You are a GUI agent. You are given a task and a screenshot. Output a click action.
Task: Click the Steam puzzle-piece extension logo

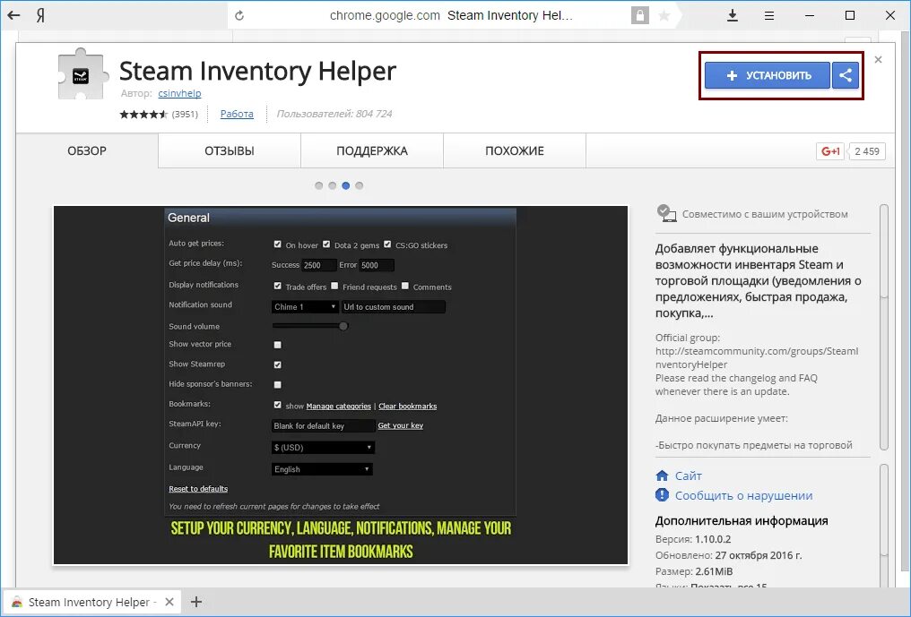[82, 74]
